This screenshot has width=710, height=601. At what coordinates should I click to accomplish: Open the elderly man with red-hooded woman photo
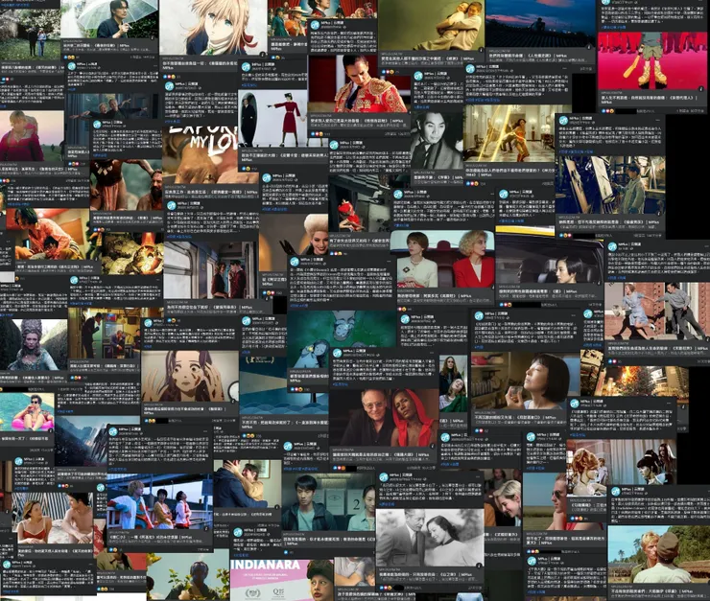[384, 418]
